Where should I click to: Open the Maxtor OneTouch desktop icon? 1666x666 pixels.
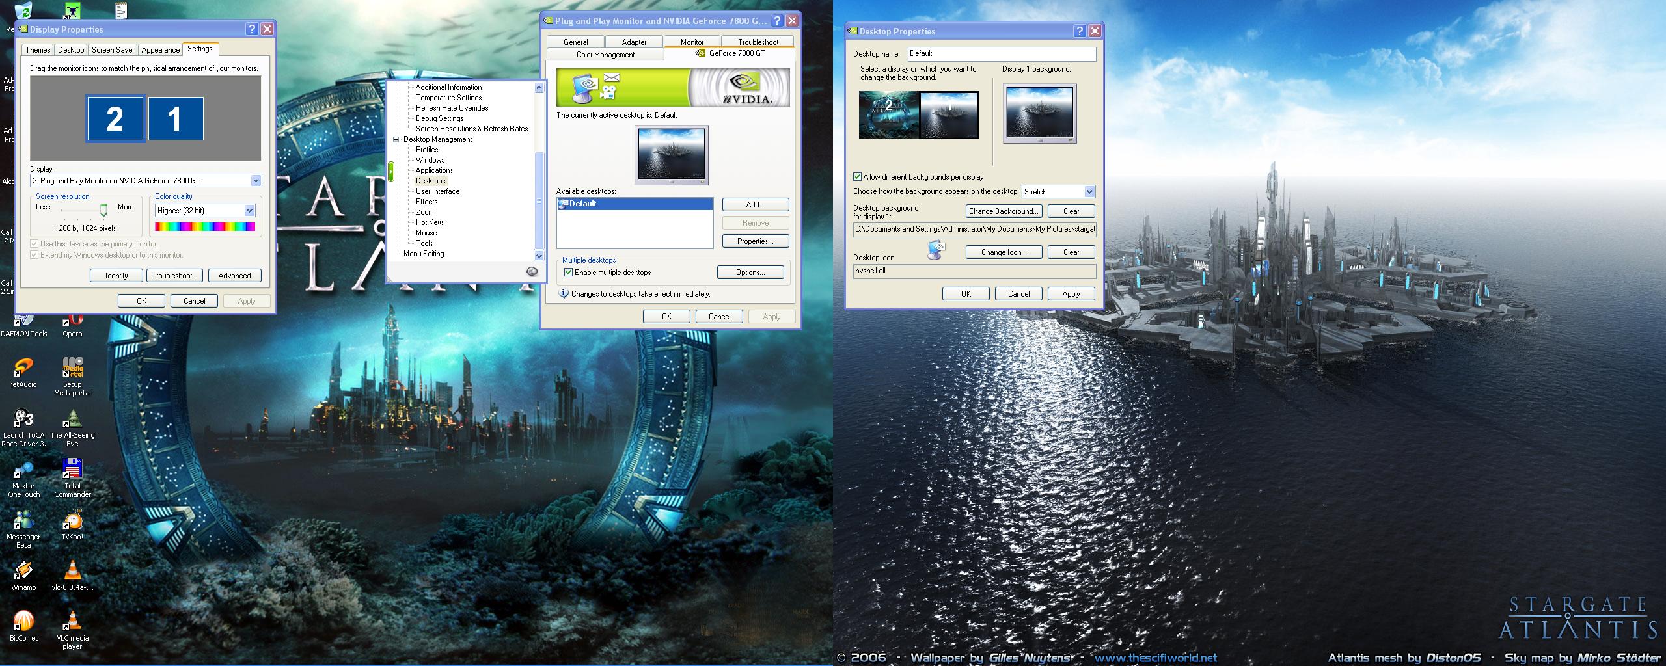tap(23, 478)
